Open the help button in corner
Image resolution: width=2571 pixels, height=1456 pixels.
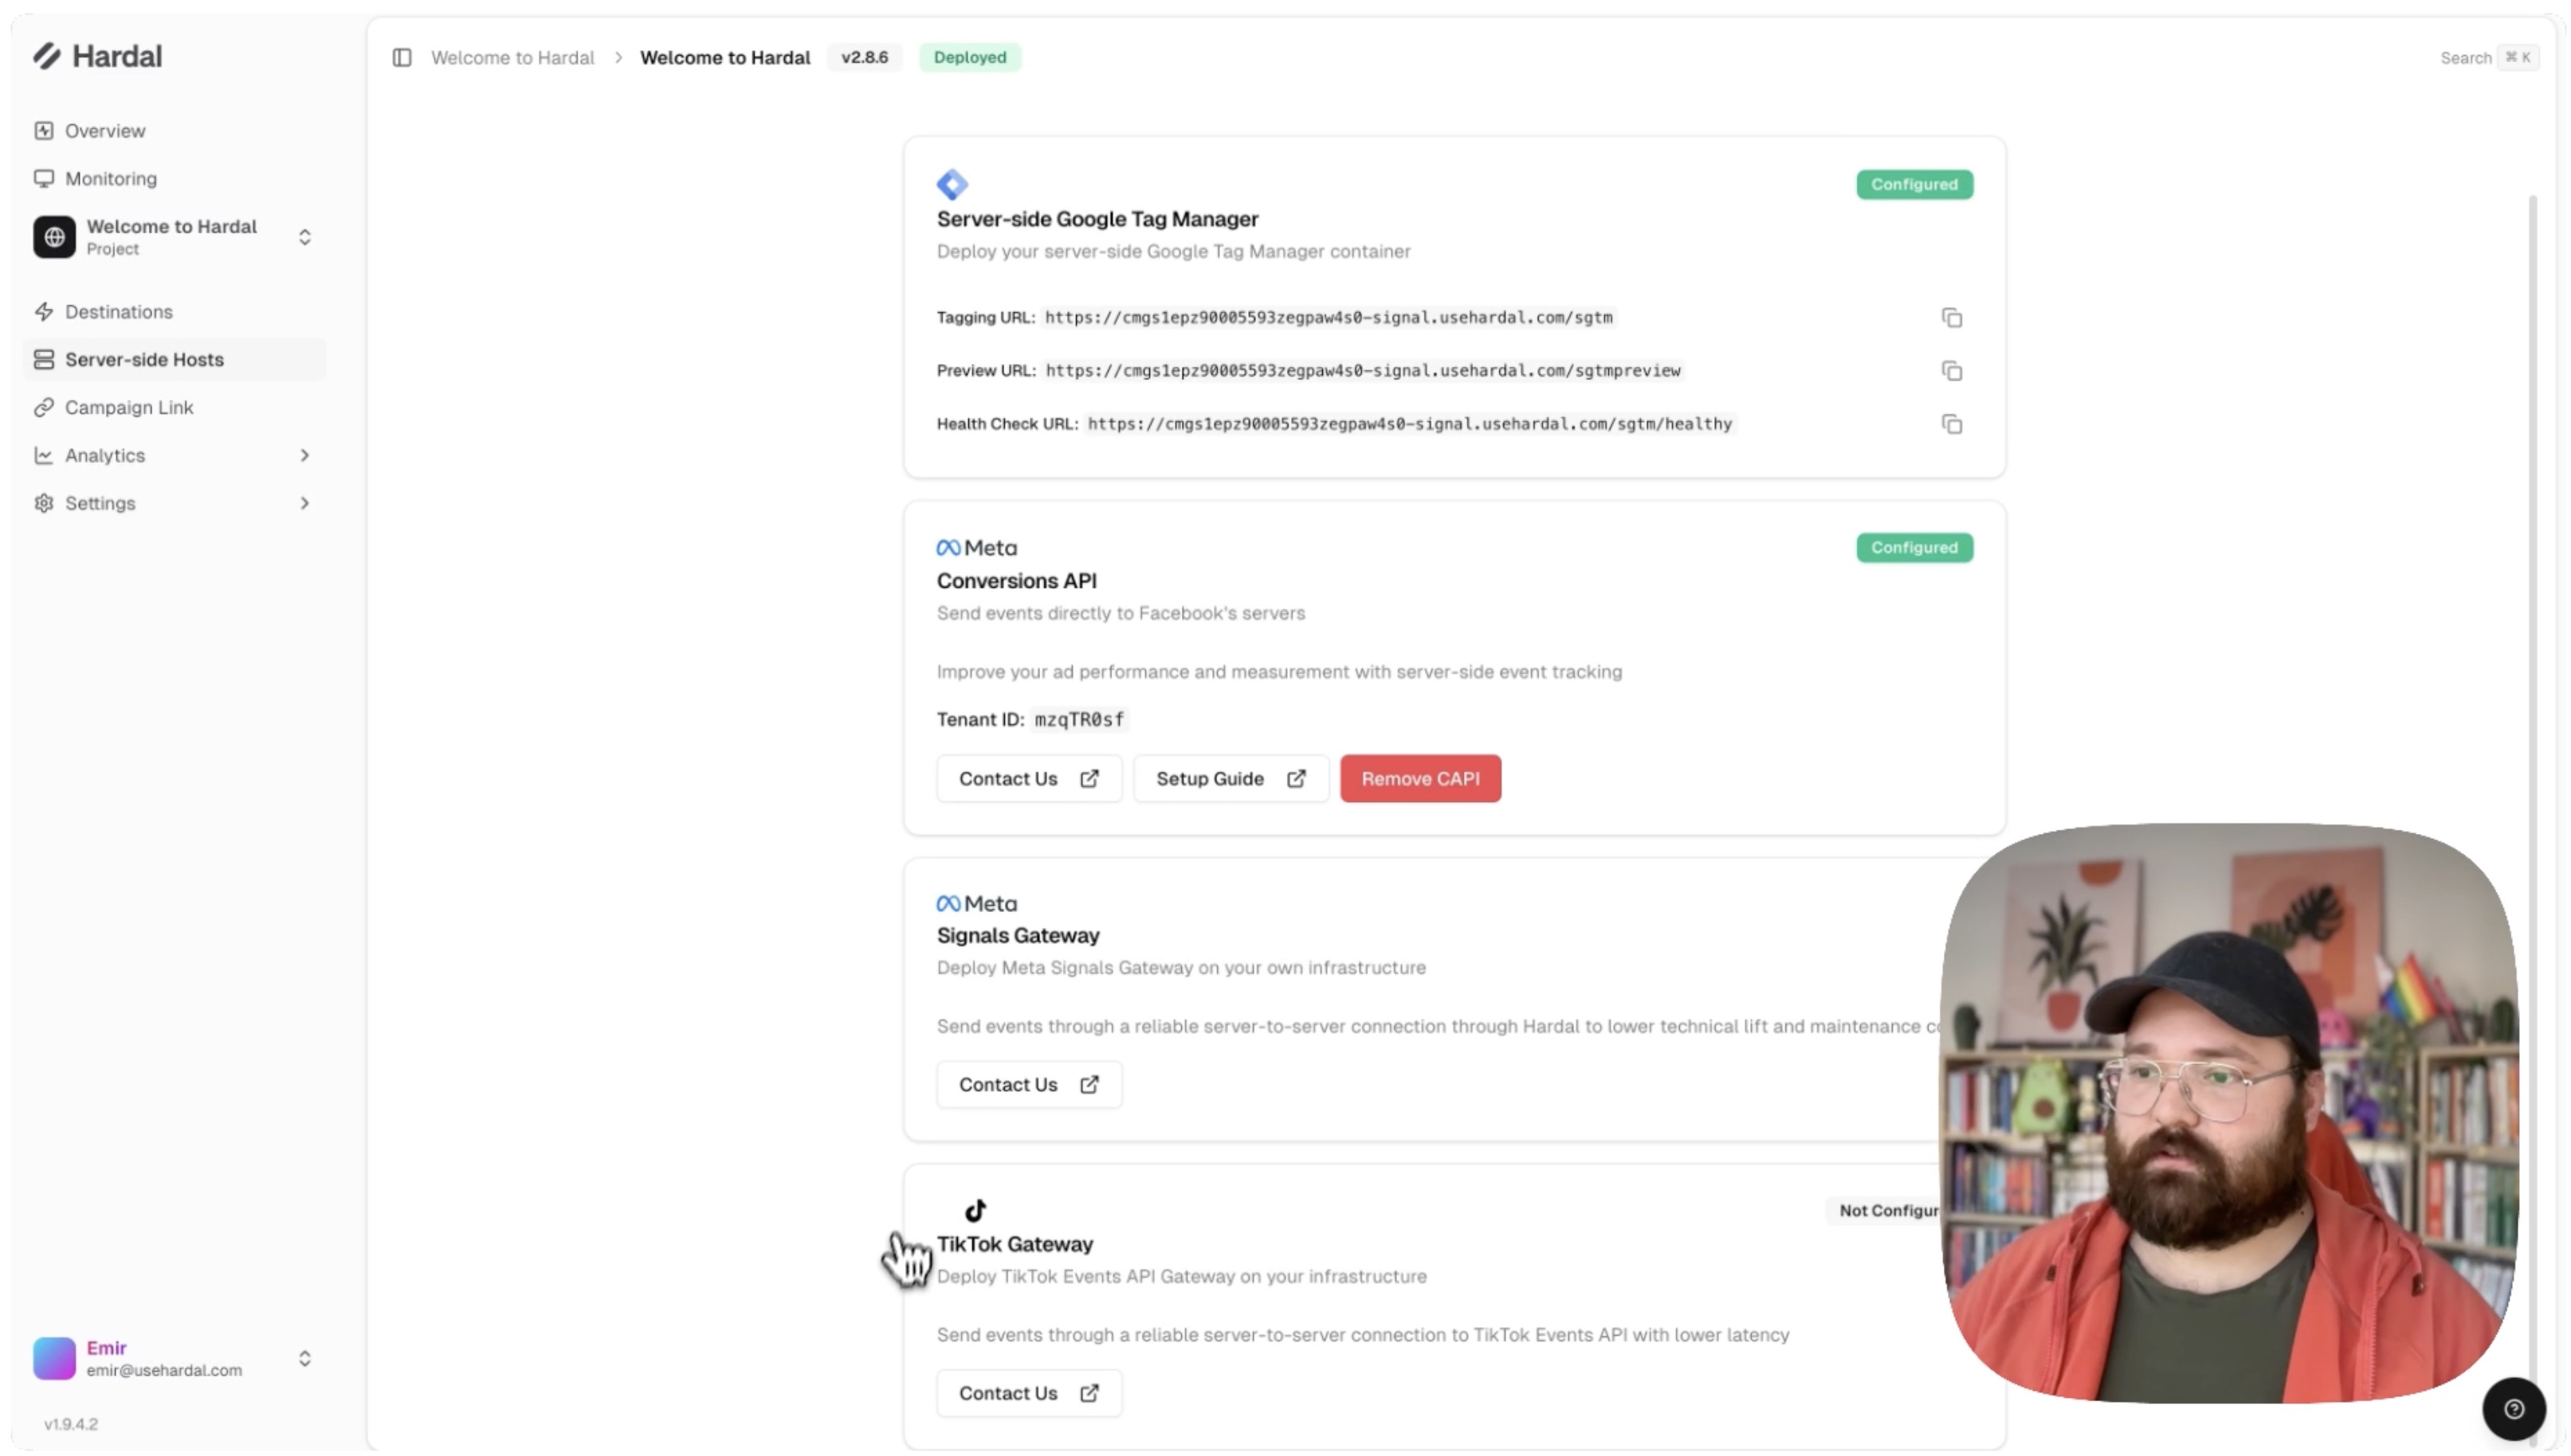(2512, 1408)
